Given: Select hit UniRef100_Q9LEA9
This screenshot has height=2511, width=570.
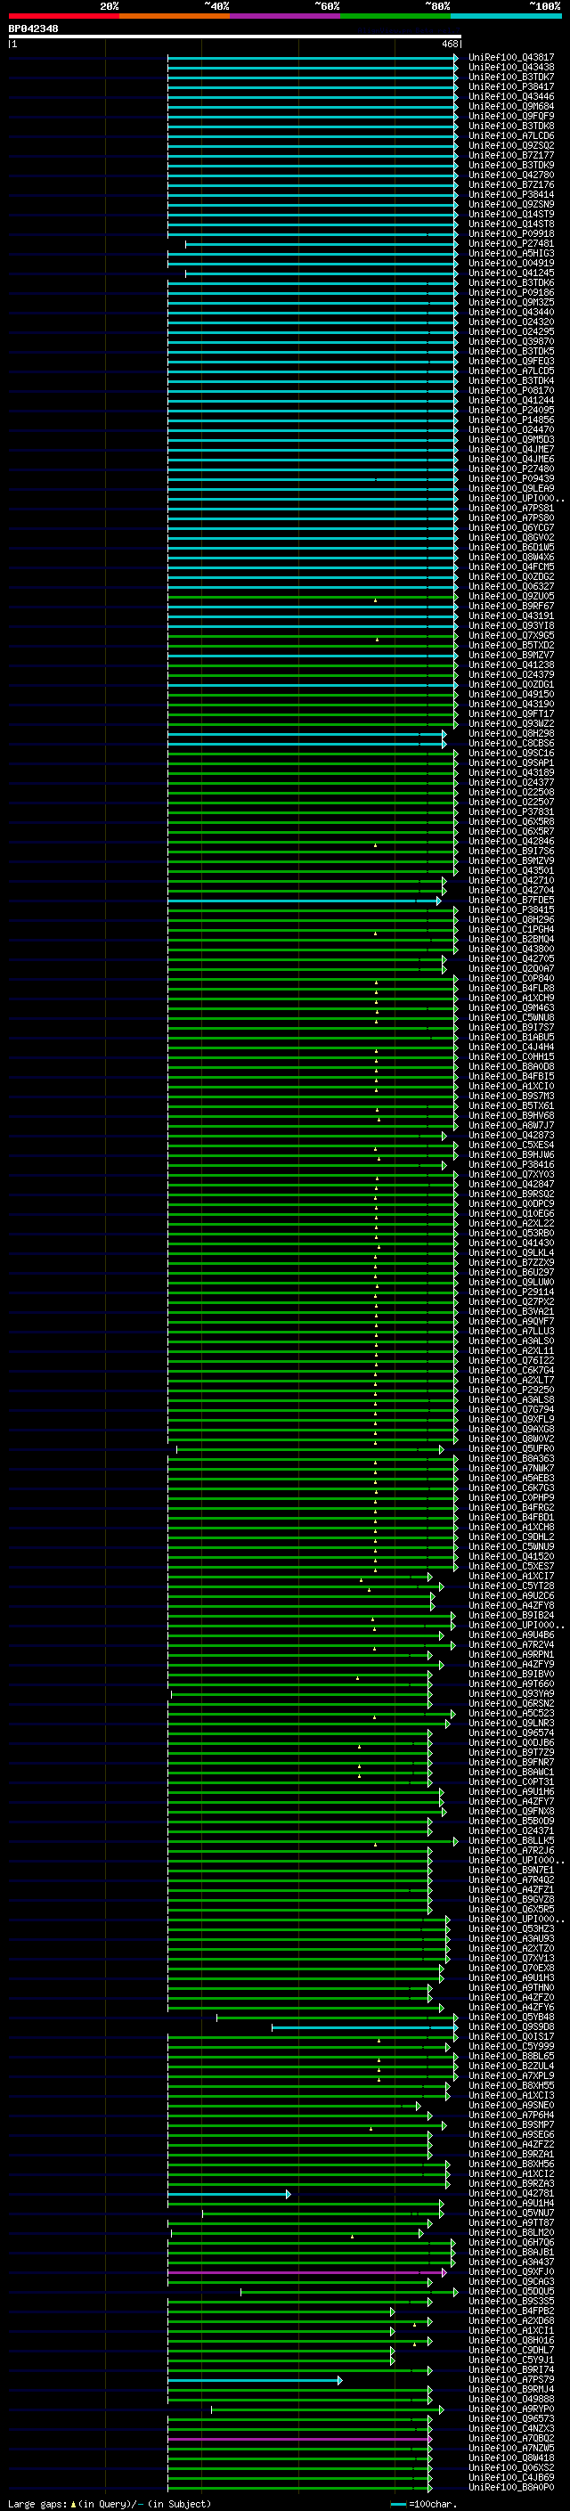Looking at the screenshot, I should pyautogui.click(x=510, y=488).
